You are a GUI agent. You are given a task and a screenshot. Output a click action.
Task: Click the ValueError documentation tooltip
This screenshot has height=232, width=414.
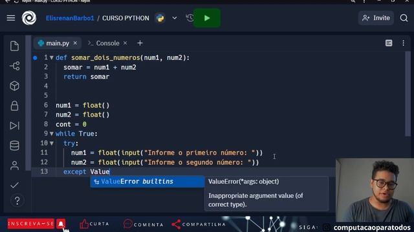(267, 193)
